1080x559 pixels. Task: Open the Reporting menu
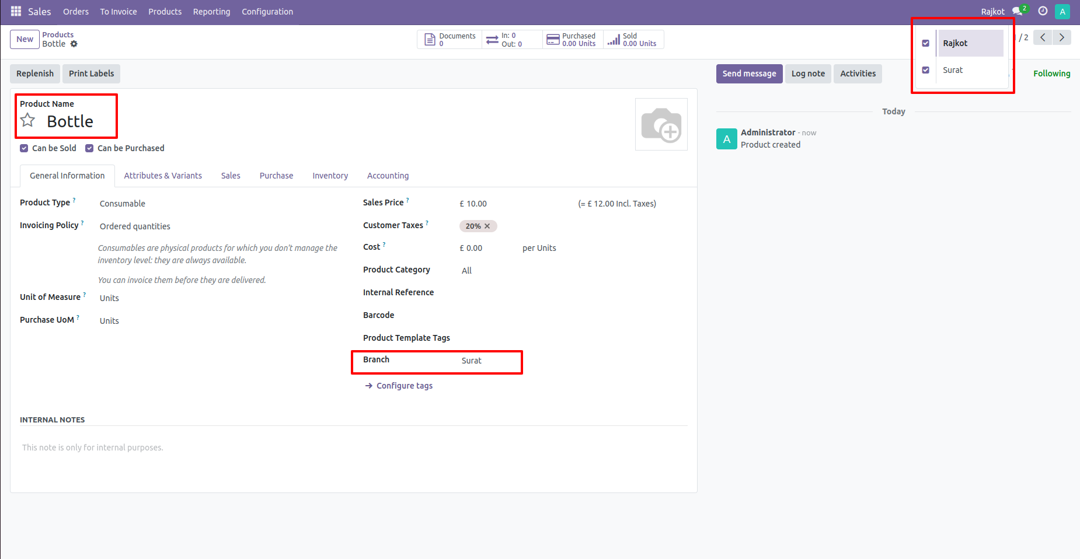(211, 12)
